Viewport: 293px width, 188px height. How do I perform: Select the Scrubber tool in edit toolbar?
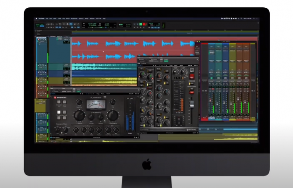point(75,24)
